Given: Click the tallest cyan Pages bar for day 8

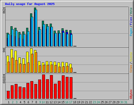Looking at the screenshot, I should [x=36, y=28].
